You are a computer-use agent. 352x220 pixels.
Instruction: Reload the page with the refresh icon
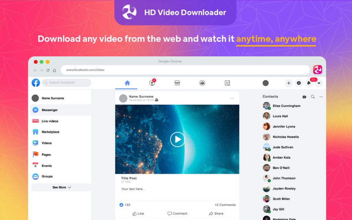pos(48,70)
